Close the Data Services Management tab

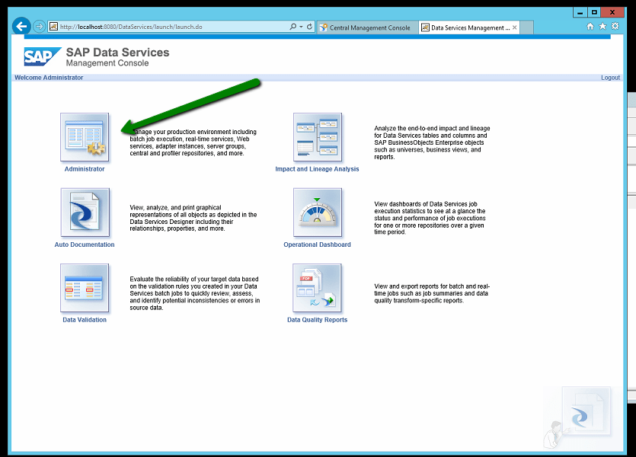click(x=515, y=27)
